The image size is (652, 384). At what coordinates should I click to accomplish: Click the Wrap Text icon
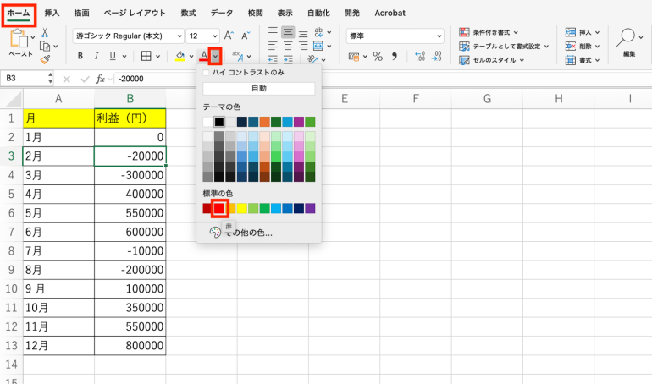pos(319,32)
